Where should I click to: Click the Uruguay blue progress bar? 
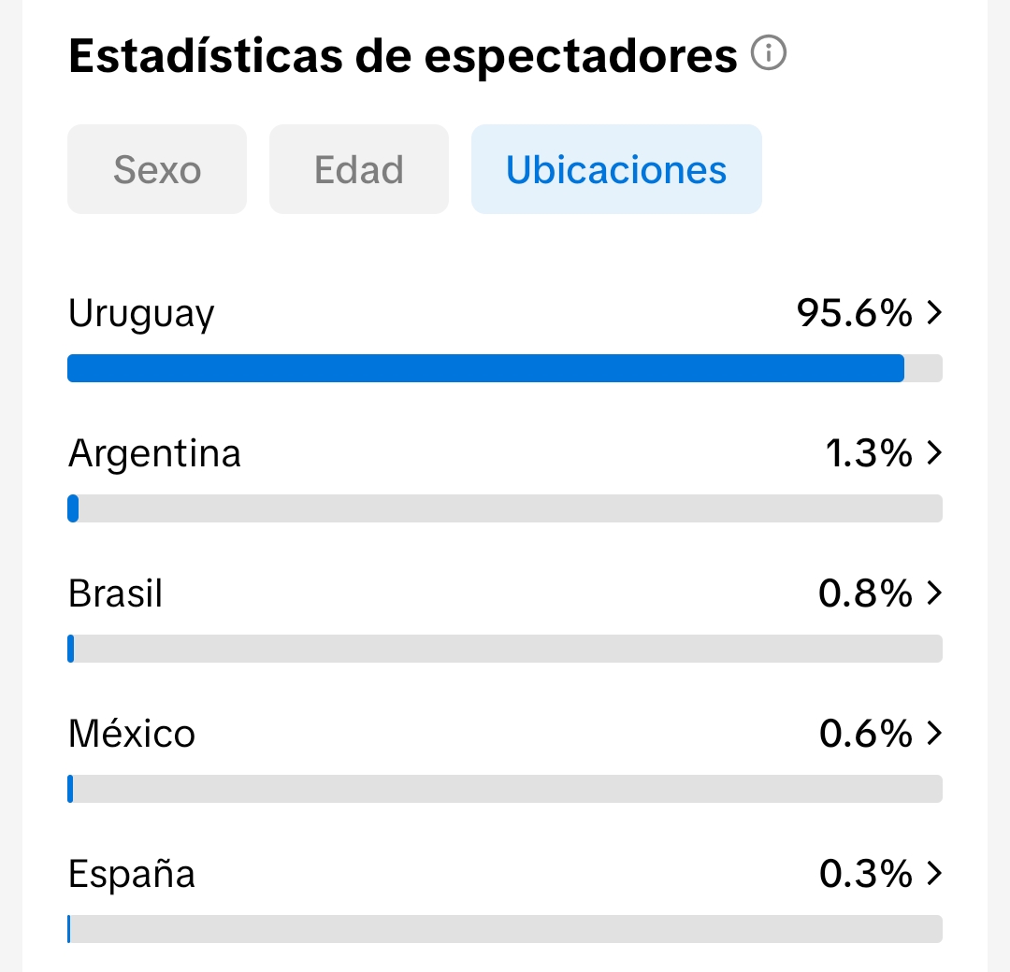pyautogui.click(x=485, y=368)
